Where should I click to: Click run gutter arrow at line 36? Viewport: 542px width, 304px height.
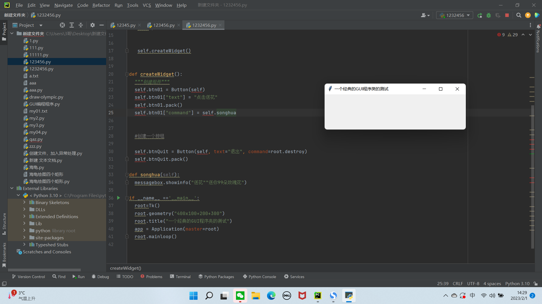[x=119, y=198]
